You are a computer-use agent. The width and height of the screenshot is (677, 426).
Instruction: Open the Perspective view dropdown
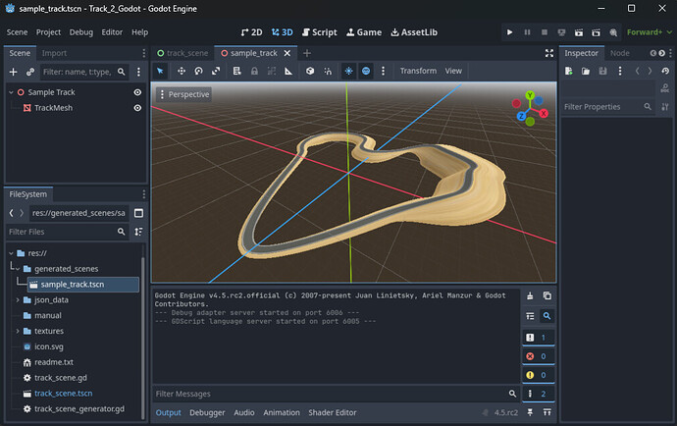(182, 94)
